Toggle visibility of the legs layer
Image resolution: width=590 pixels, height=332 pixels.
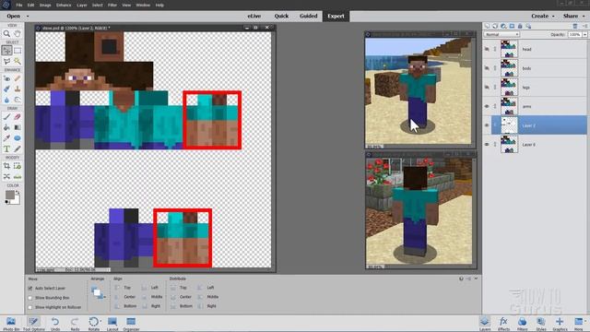click(x=487, y=87)
